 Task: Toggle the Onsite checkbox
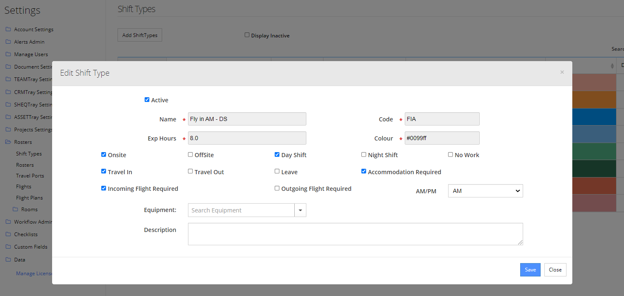pyautogui.click(x=103, y=155)
